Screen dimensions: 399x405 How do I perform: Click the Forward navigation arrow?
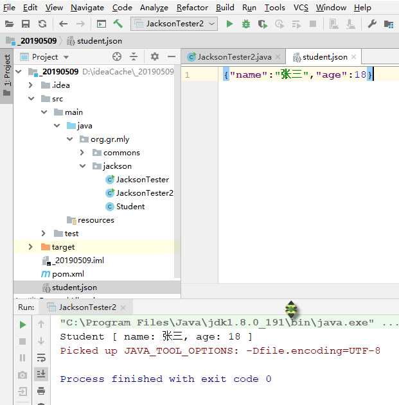click(80, 24)
